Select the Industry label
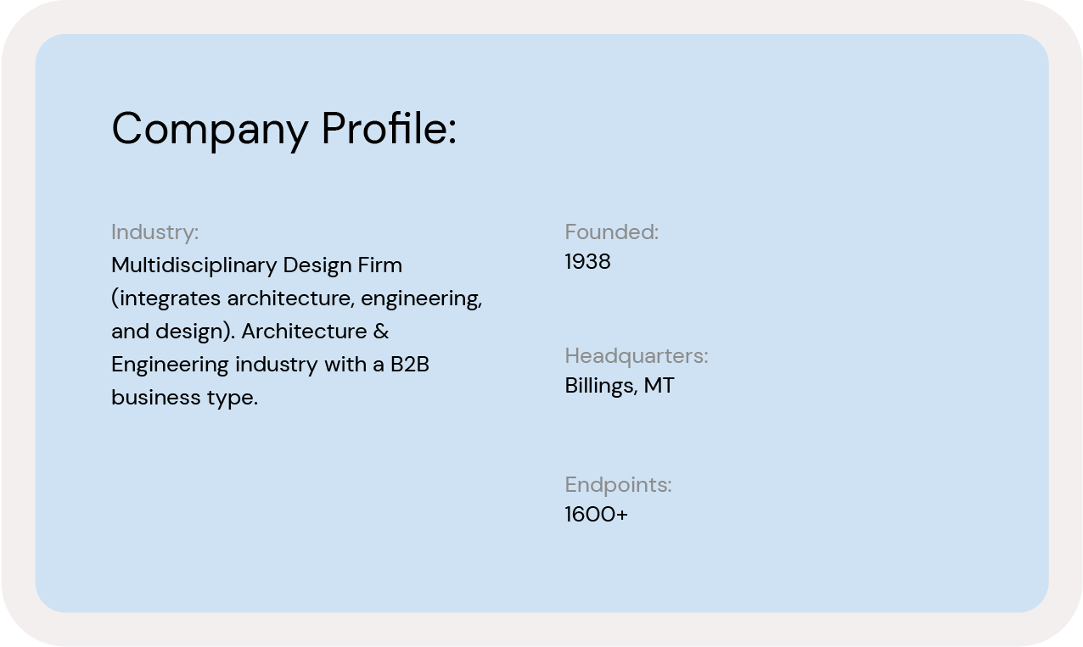Viewport: 1083px width, 647px height. coord(154,231)
